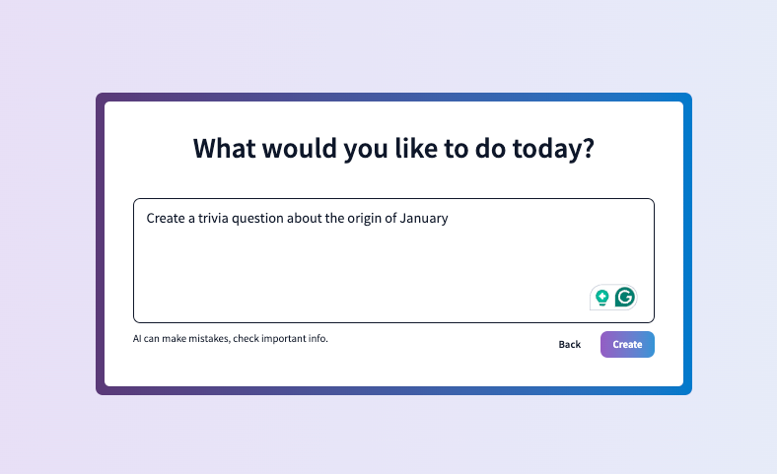Click the blue right edge of the card border

pyautogui.click(x=688, y=243)
